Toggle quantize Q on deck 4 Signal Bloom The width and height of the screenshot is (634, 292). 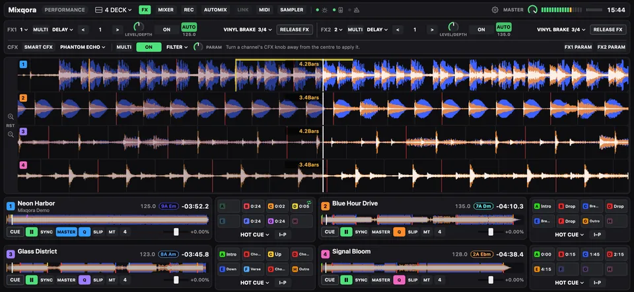pos(399,280)
